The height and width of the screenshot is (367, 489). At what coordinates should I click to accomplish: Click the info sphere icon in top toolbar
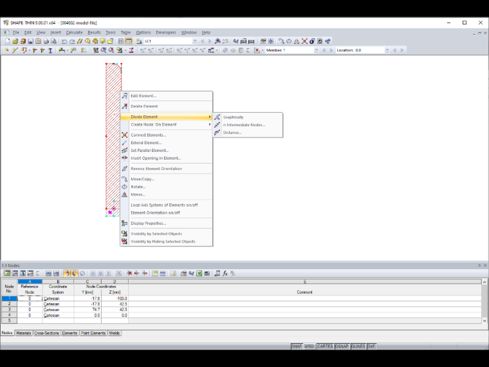(x=312, y=41)
